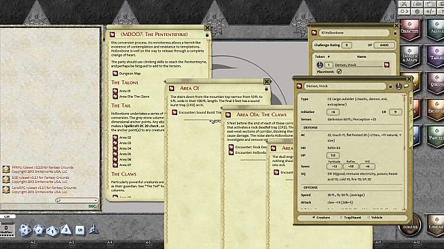The height and width of the screenshot is (249, 444).
Task: Toggle the lock on Demon, Vrock sheet
Action: (390, 86)
